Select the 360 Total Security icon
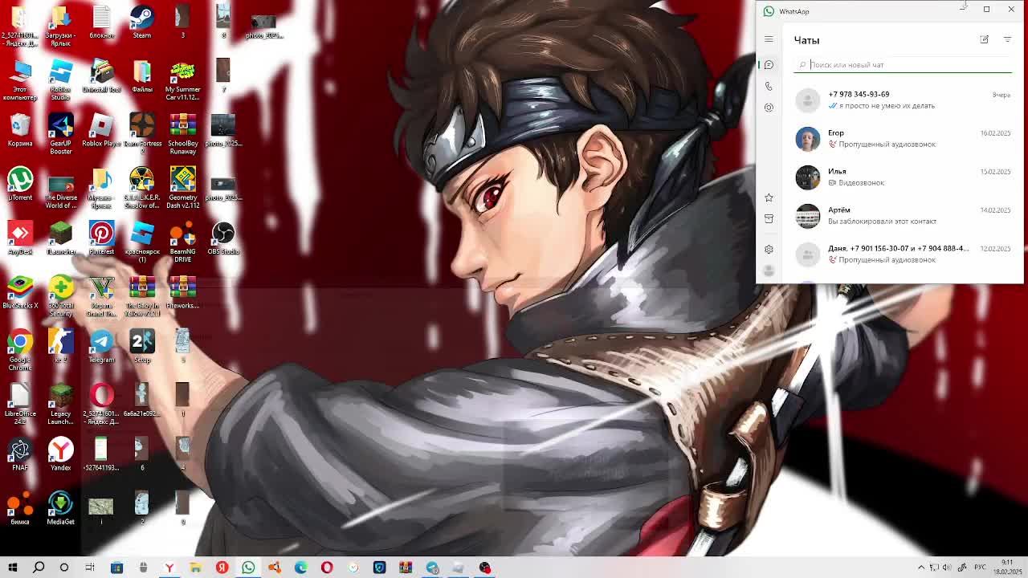Screen dimensions: 1028x578 pos(61,296)
